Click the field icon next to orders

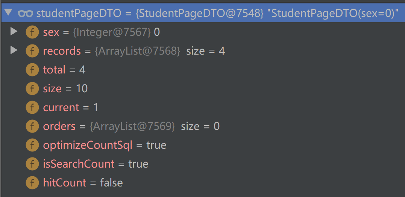(32, 126)
